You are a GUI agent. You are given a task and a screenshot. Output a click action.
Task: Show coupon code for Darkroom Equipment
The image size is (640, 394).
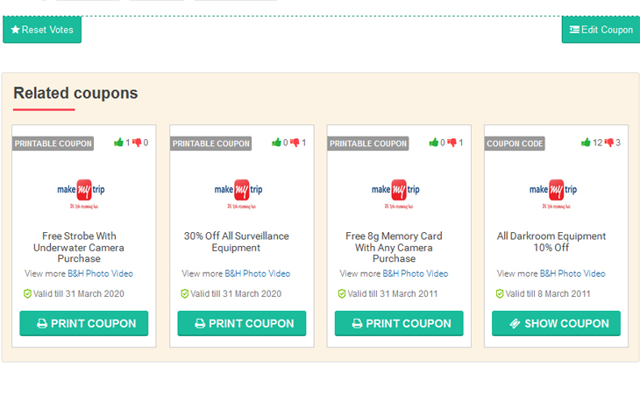coord(556,323)
